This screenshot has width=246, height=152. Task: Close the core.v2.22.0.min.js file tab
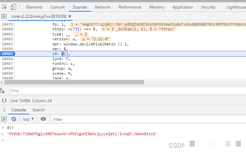[x=70, y=16]
